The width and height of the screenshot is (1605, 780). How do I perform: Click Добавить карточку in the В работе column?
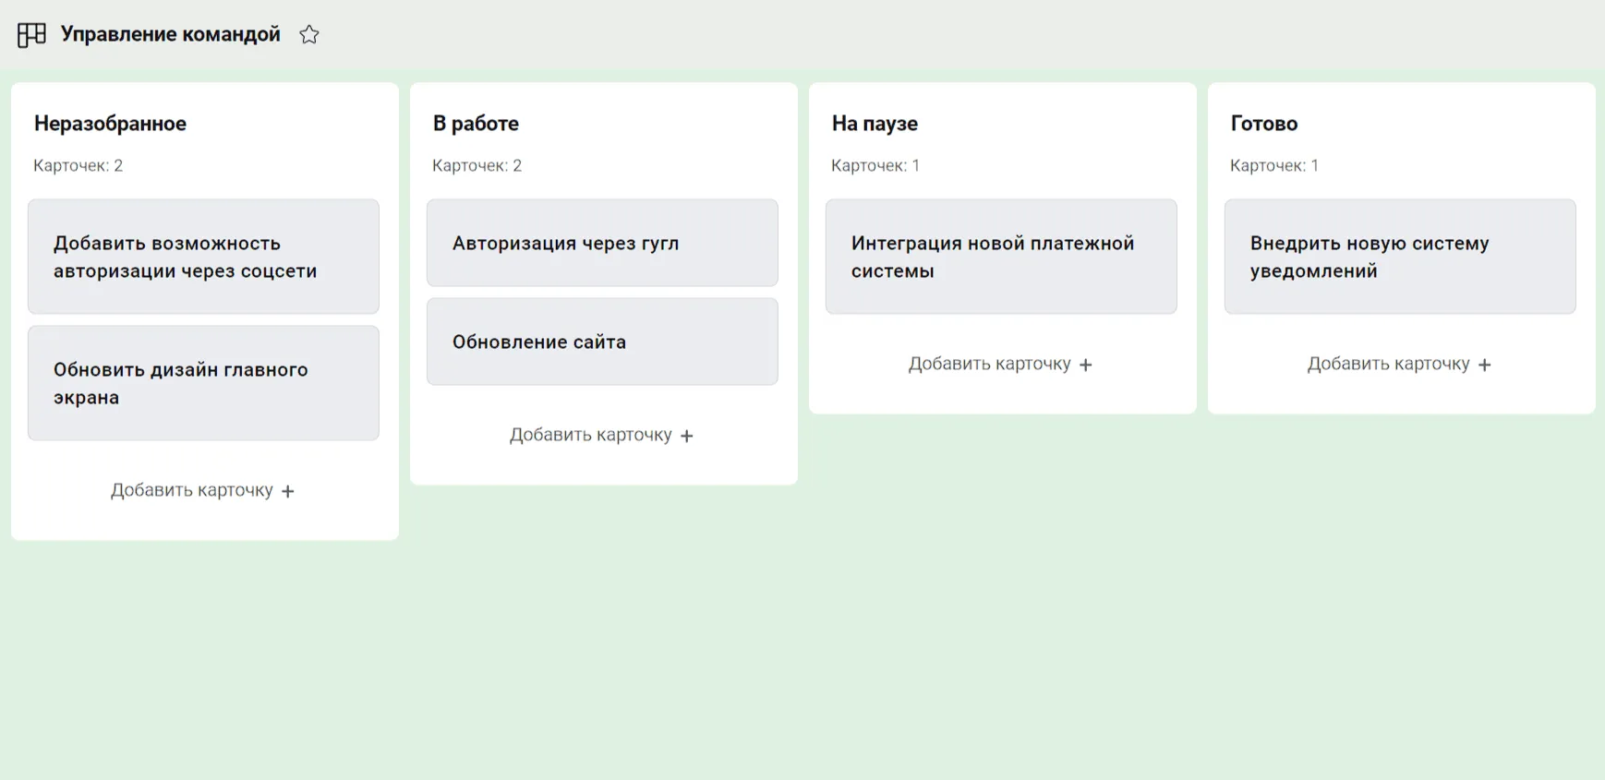(591, 435)
